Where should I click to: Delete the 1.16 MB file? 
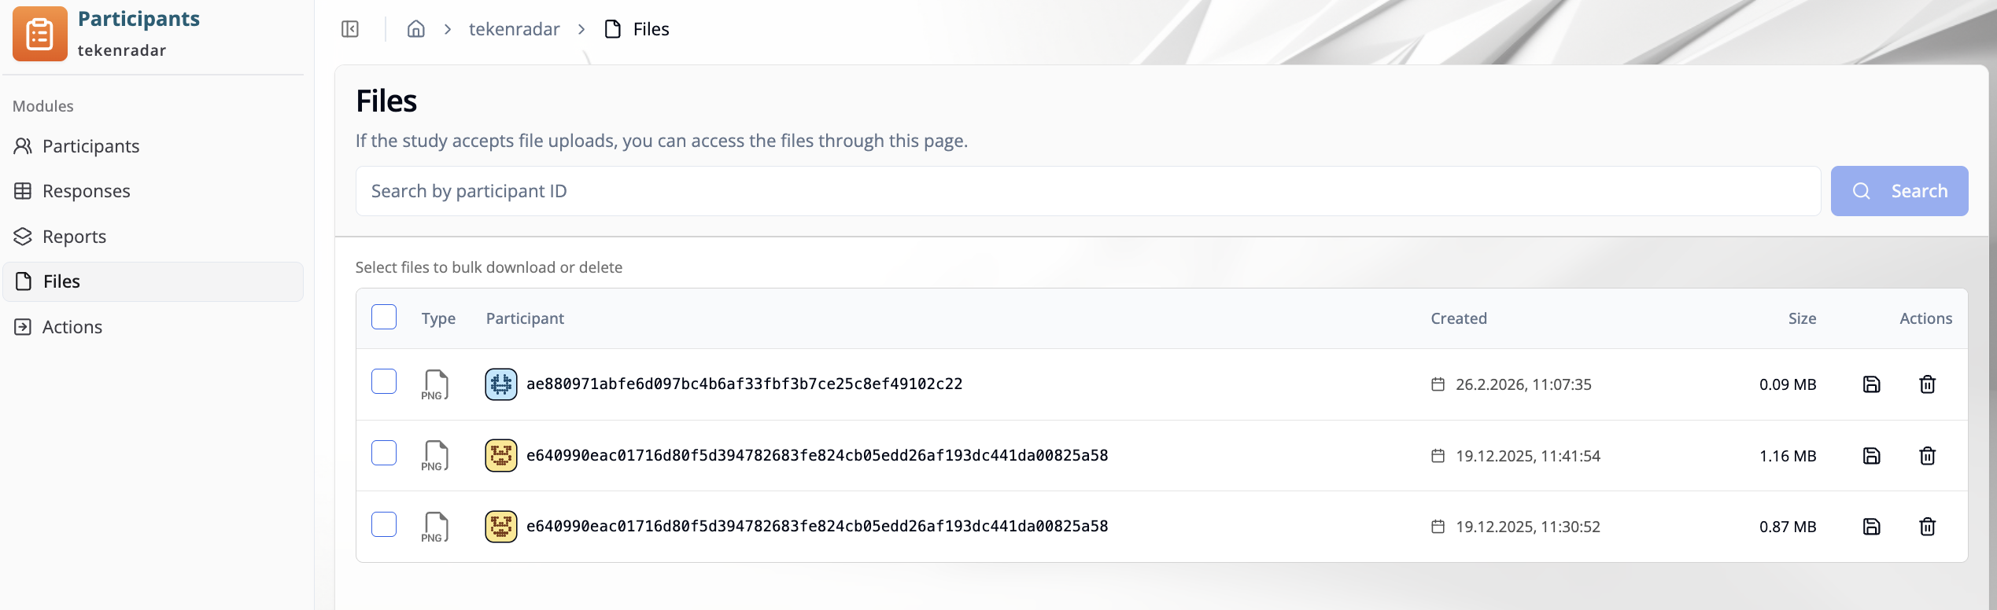pyautogui.click(x=1927, y=456)
